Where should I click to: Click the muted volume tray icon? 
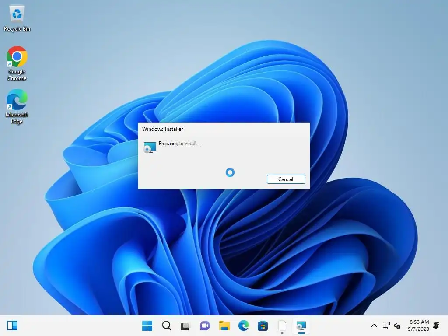(397, 325)
